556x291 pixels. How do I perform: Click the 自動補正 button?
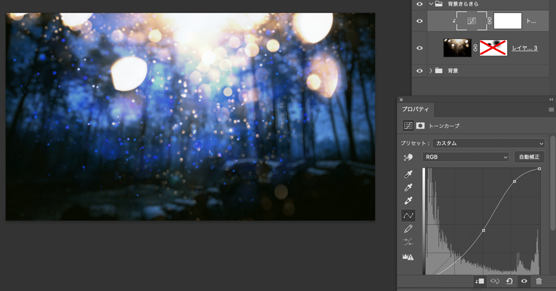pyautogui.click(x=529, y=157)
